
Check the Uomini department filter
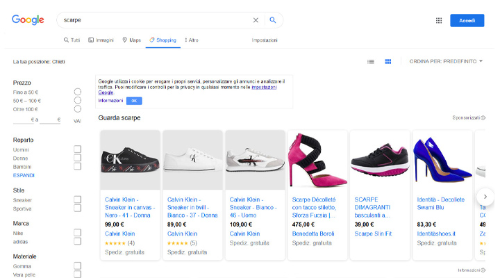[78, 149]
